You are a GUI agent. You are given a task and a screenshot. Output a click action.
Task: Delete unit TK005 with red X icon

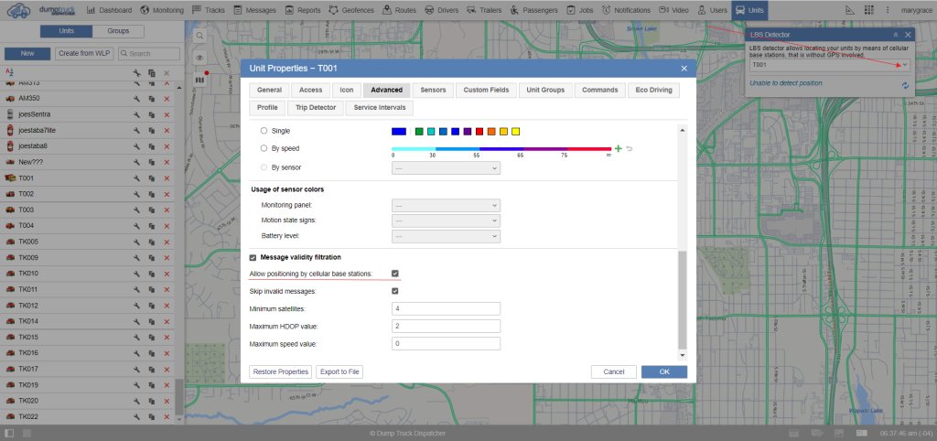[x=167, y=242]
